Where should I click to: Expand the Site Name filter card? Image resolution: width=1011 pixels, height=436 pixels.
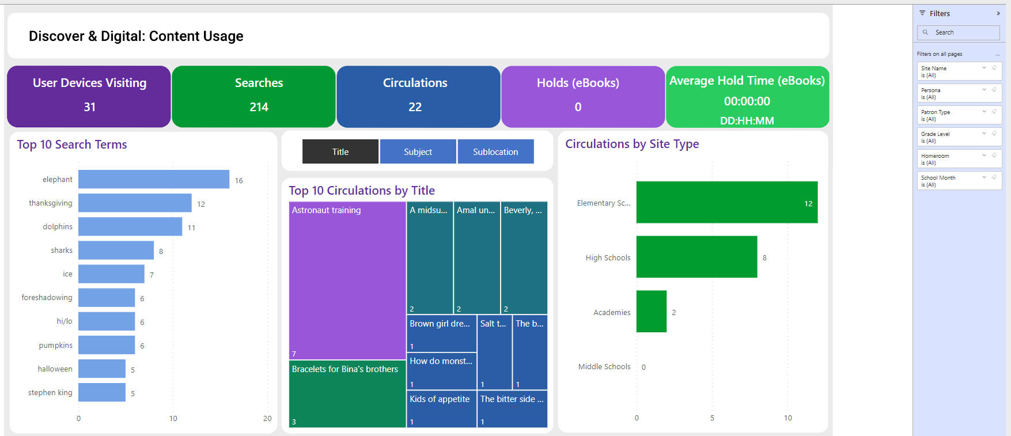tap(984, 68)
